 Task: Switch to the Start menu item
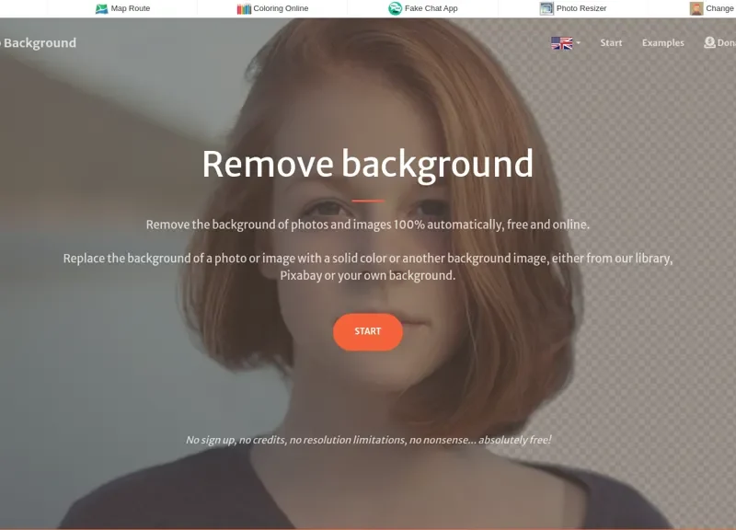point(611,42)
